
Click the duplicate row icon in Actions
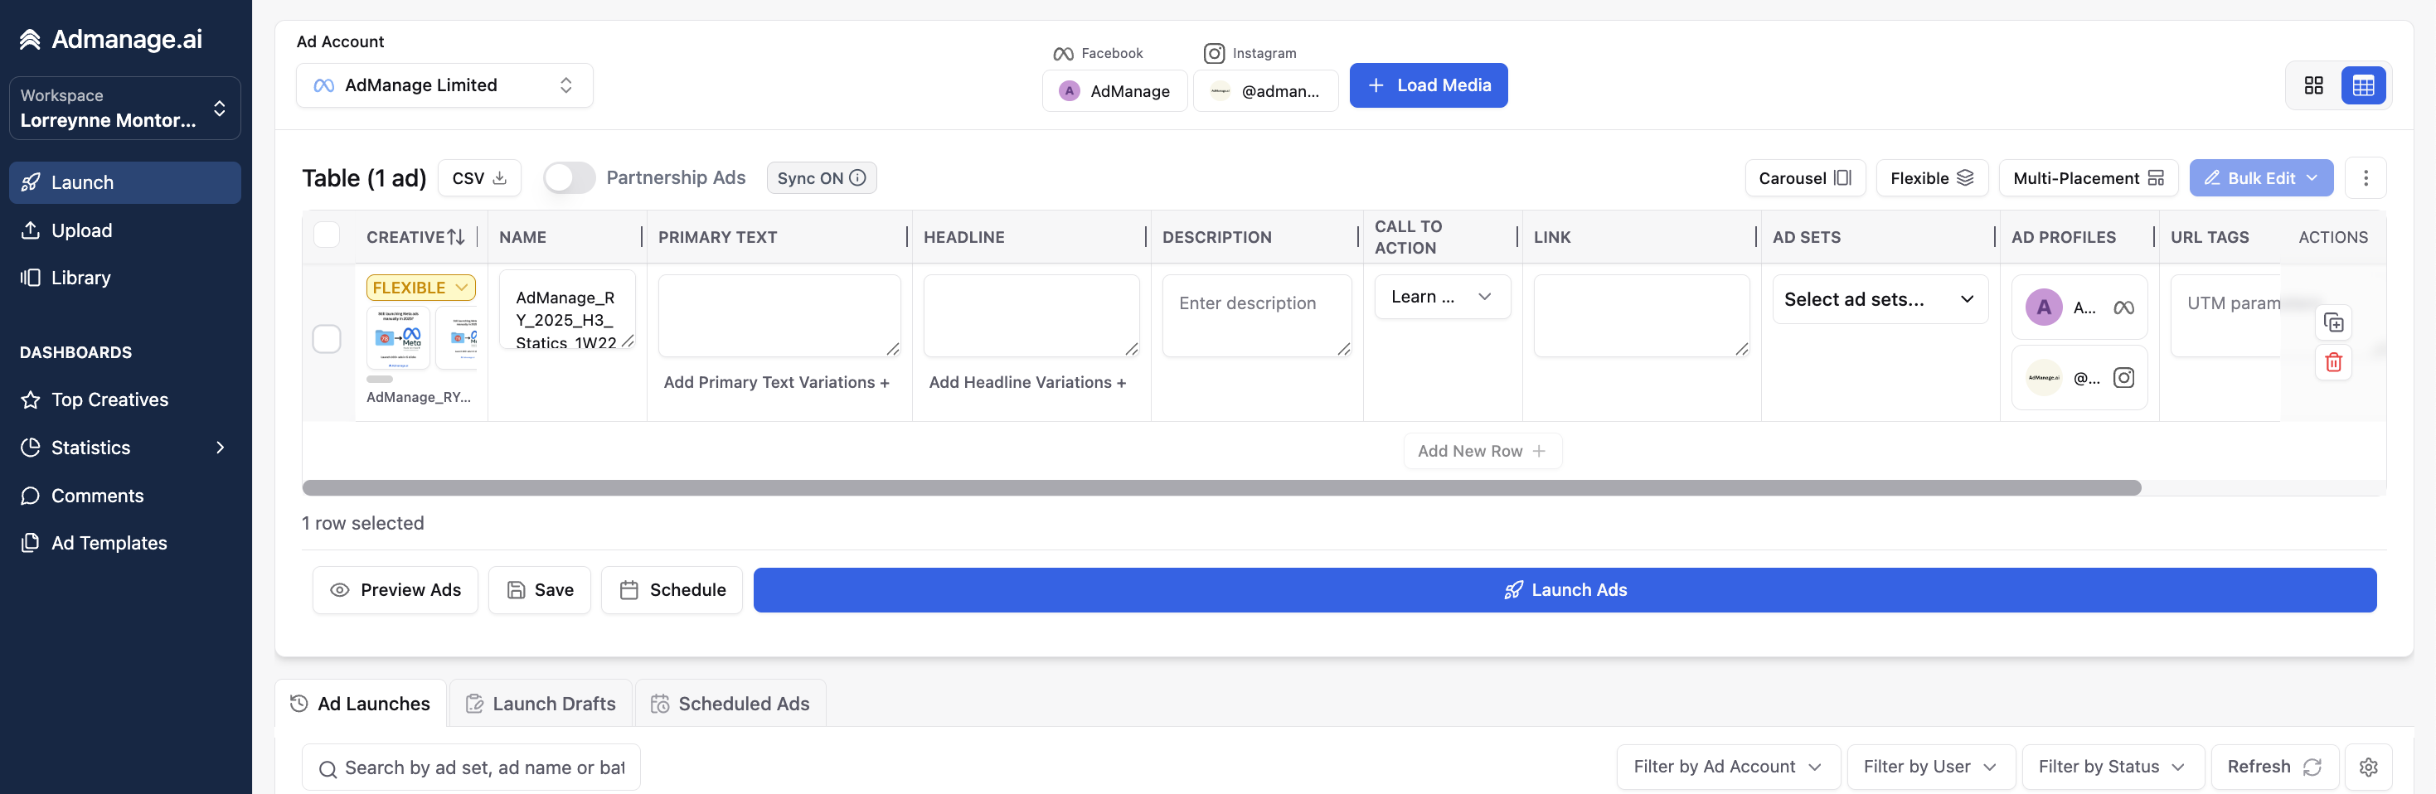click(2333, 323)
